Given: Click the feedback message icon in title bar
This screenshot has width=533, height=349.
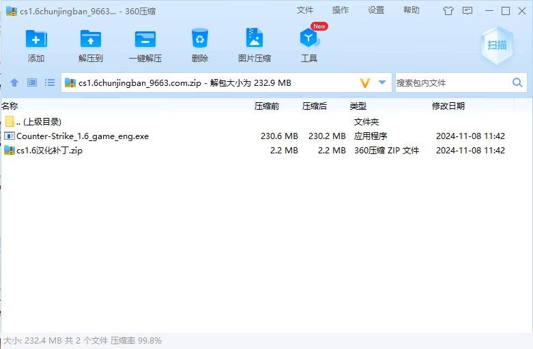Looking at the screenshot, I should click(x=467, y=11).
